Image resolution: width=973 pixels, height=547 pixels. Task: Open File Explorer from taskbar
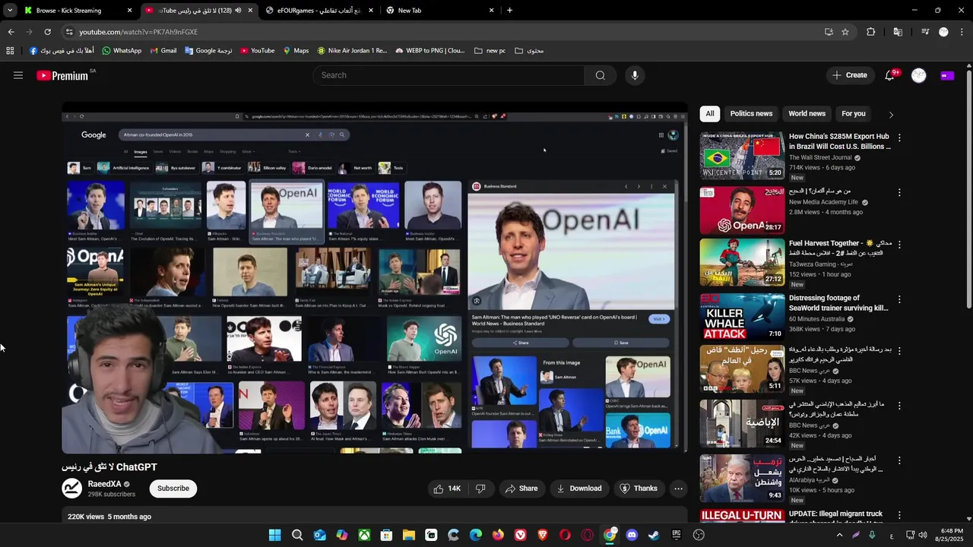coord(409,535)
